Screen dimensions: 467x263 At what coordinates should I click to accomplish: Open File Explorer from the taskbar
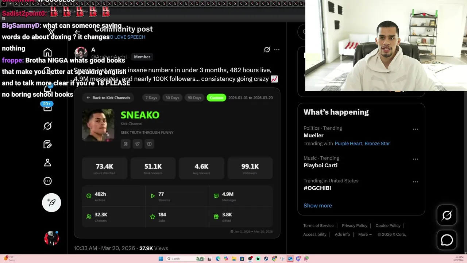click(234, 259)
